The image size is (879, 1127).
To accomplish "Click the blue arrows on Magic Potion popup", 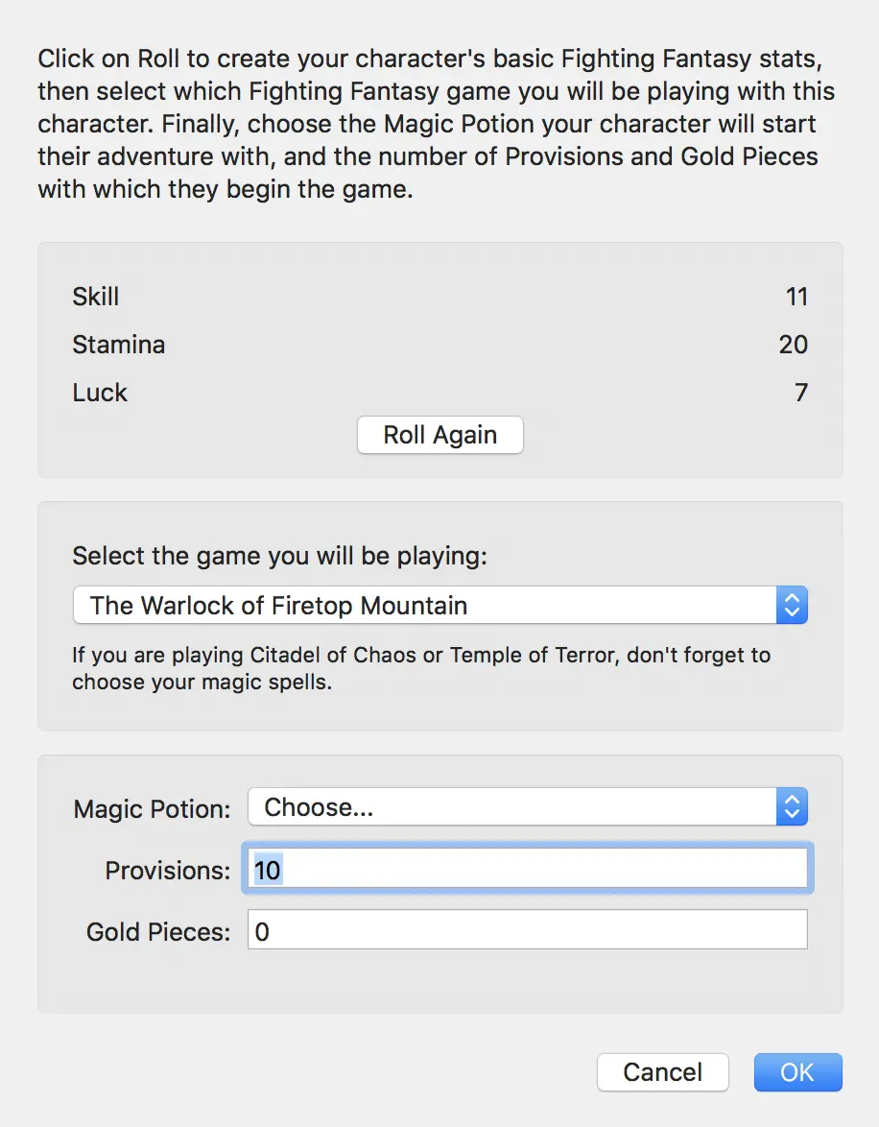I will pyautogui.click(x=792, y=807).
